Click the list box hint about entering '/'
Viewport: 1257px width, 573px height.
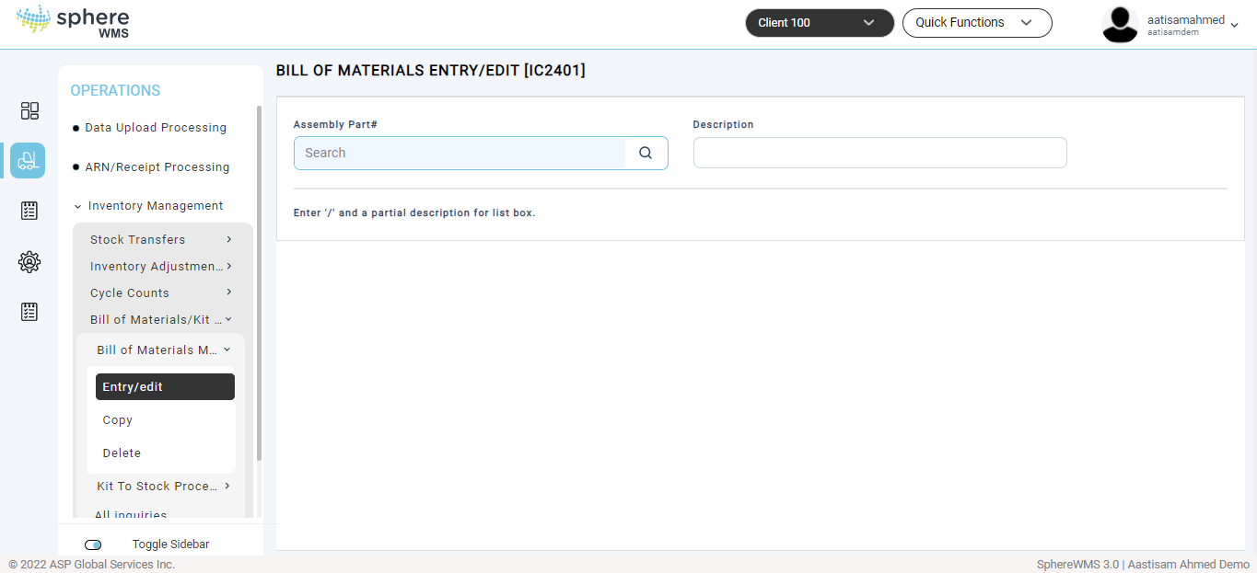point(414,213)
